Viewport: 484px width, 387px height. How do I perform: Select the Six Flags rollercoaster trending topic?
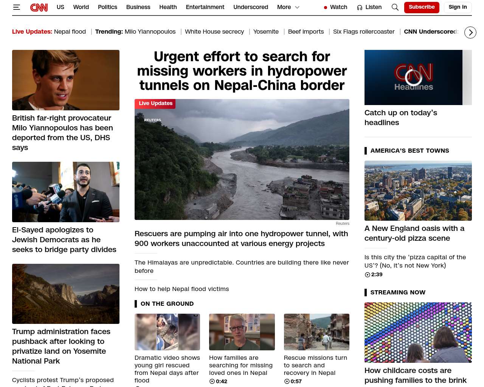click(364, 32)
